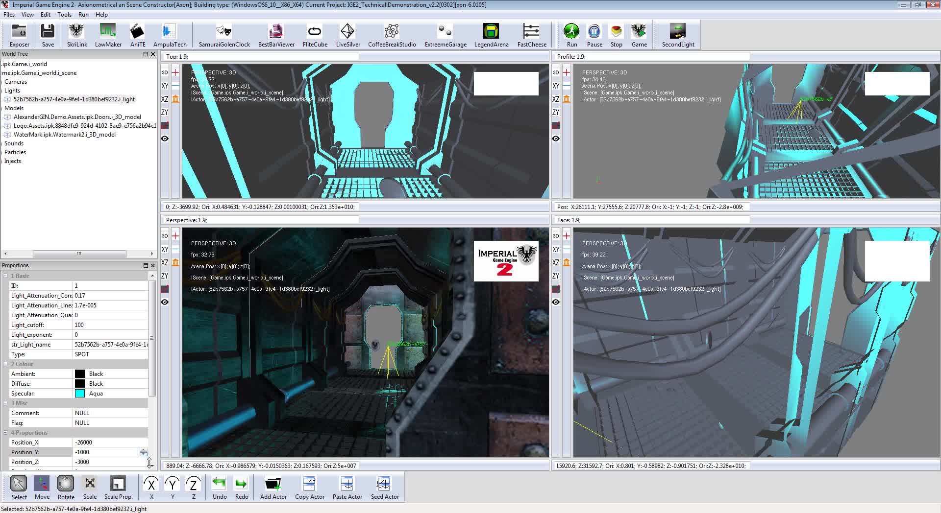The height and width of the screenshot is (513, 941).
Task: Paste the copied actor
Action: coord(347,488)
